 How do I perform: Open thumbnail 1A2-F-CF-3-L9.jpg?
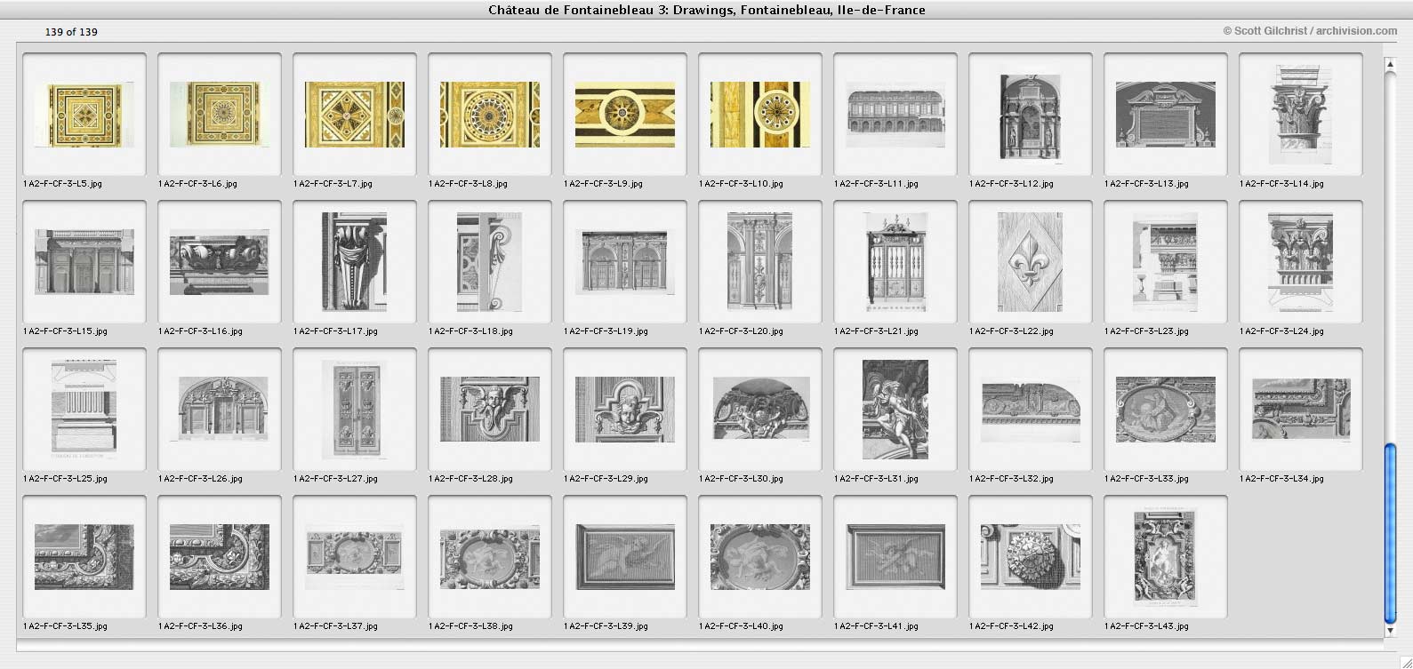(625, 115)
